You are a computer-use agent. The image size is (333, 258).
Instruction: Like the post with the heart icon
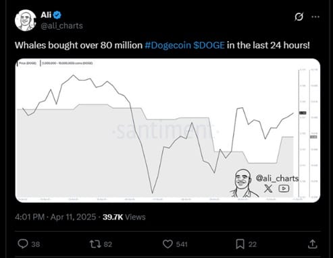pyautogui.click(x=168, y=244)
